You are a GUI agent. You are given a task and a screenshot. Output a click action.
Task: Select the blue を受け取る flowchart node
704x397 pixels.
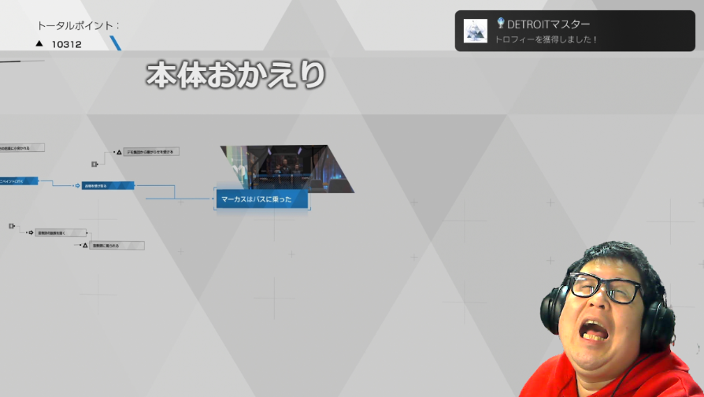[x=108, y=185]
